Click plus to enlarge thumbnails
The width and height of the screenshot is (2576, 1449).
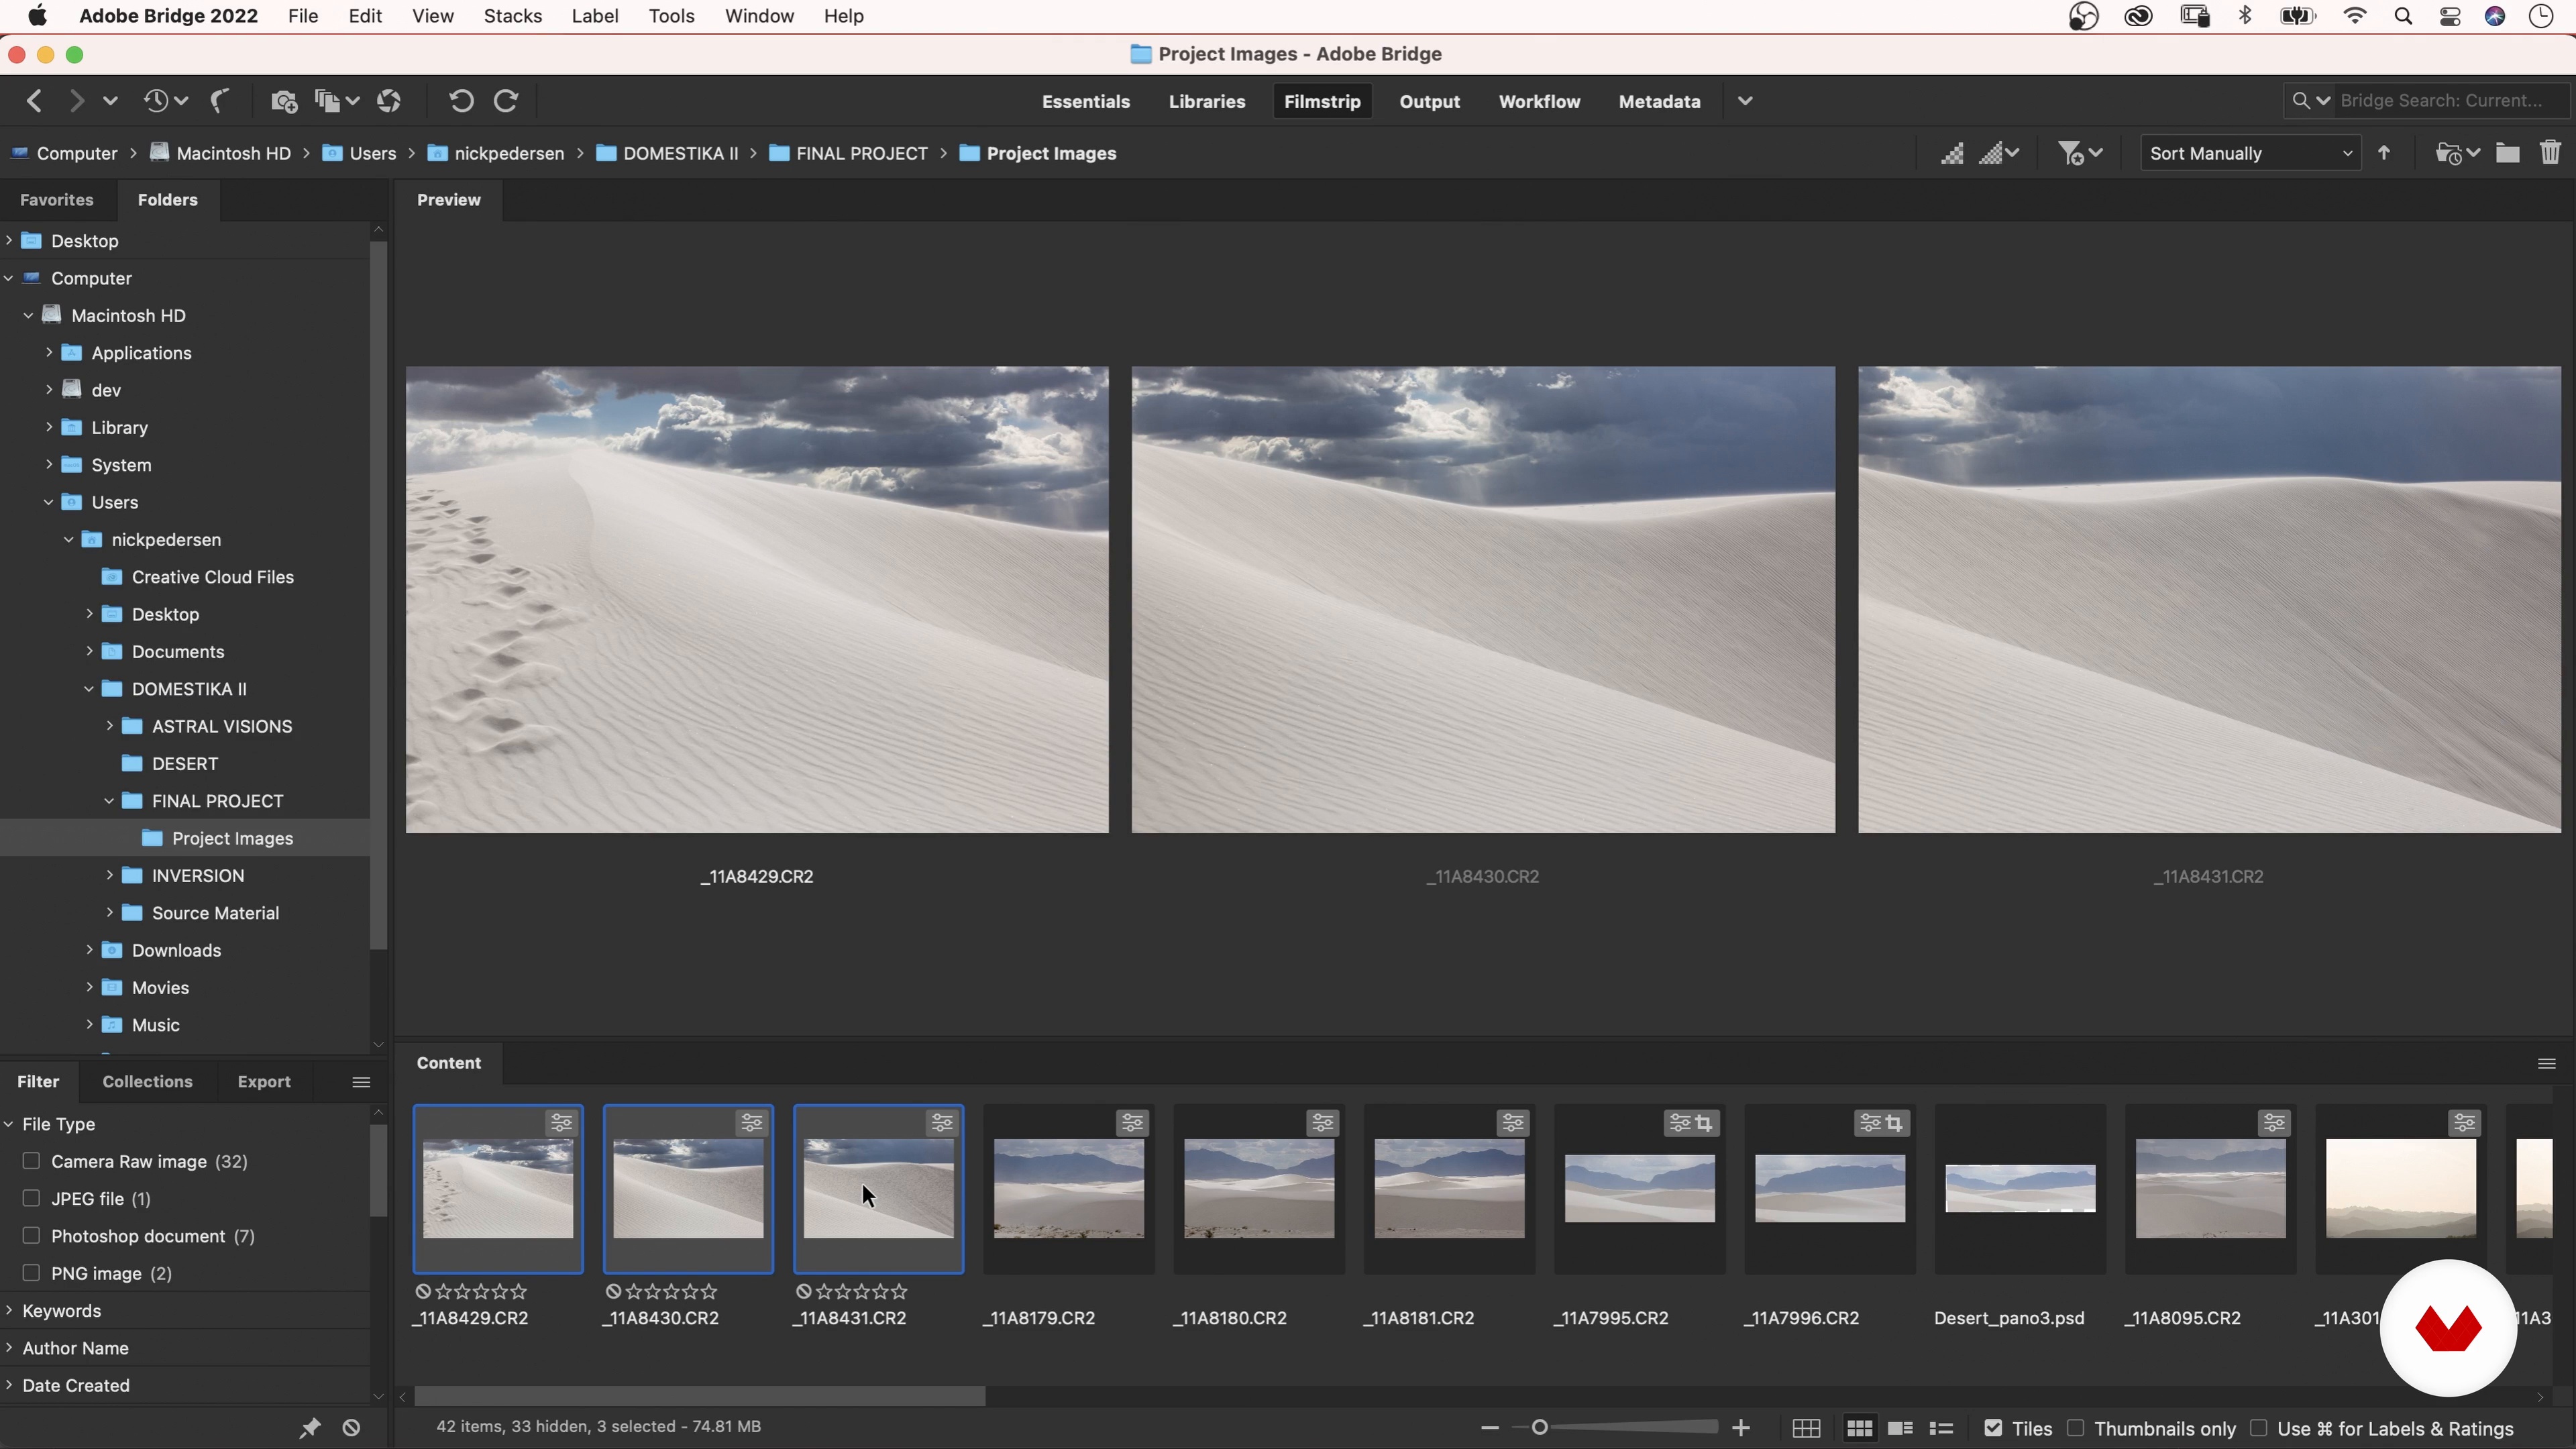[x=1741, y=1428]
